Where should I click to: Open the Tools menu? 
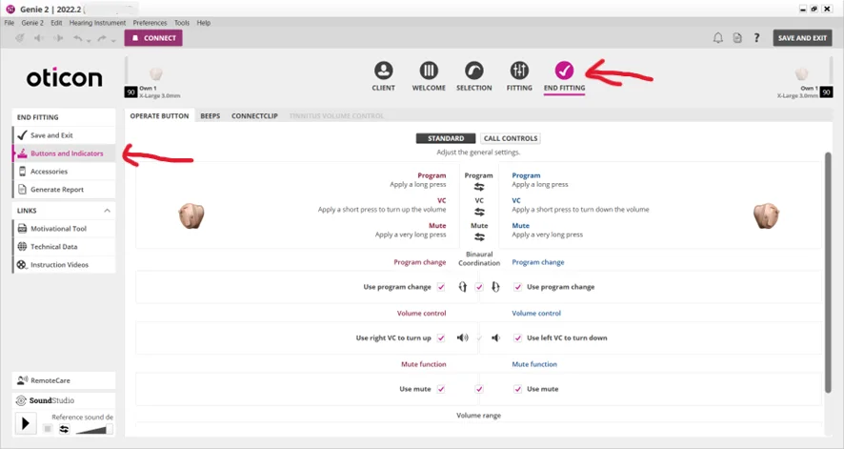pyautogui.click(x=182, y=23)
